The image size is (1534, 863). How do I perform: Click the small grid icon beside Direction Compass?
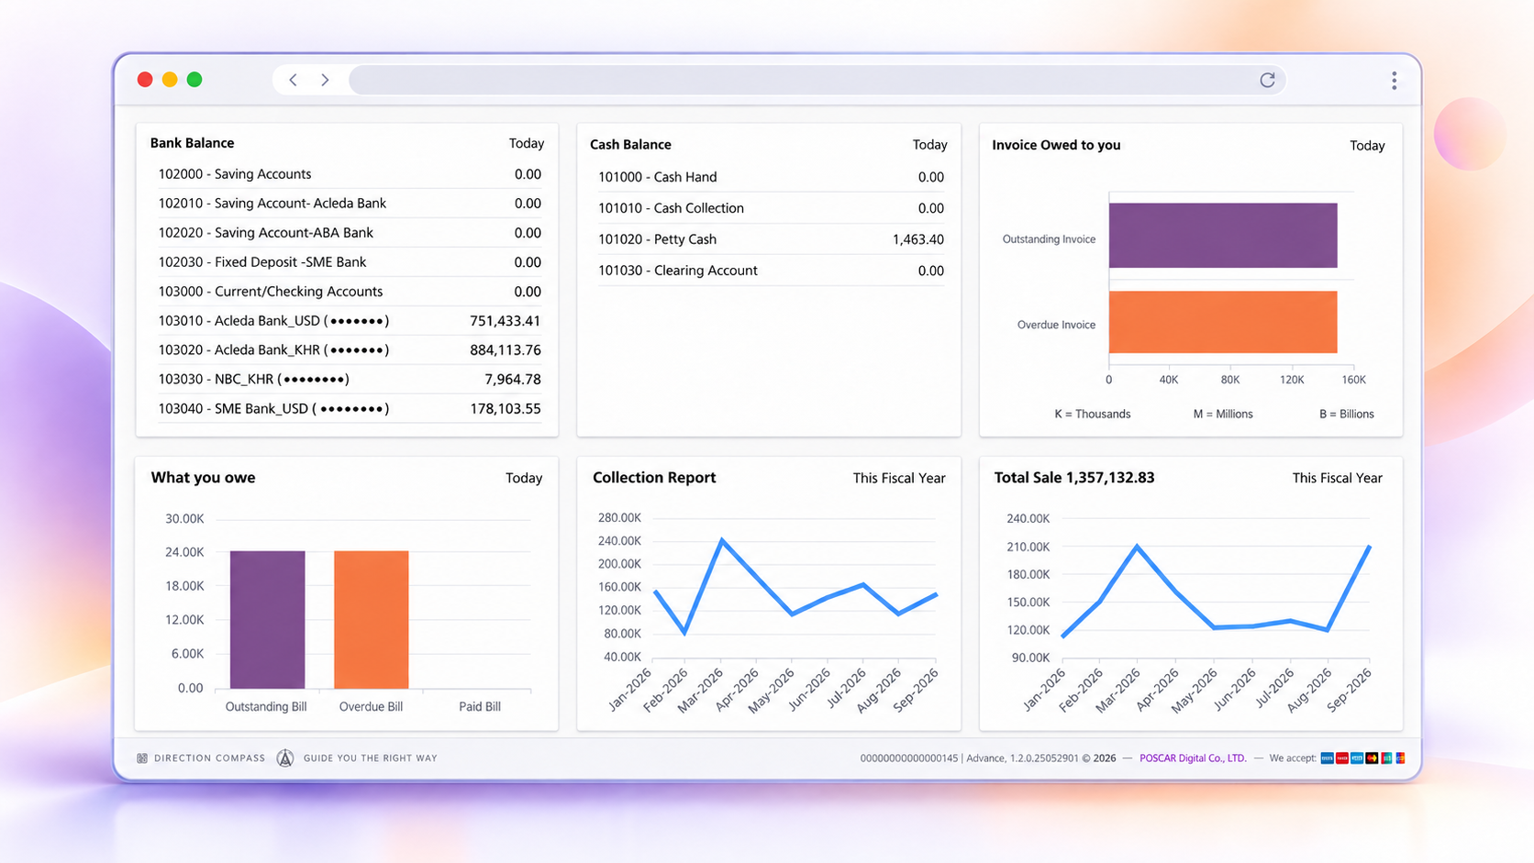tap(142, 758)
